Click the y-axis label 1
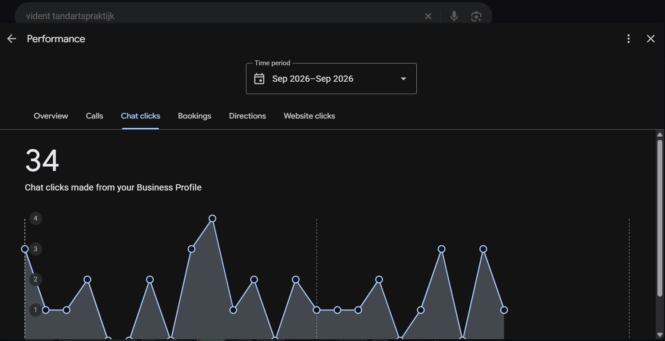 [36, 310]
